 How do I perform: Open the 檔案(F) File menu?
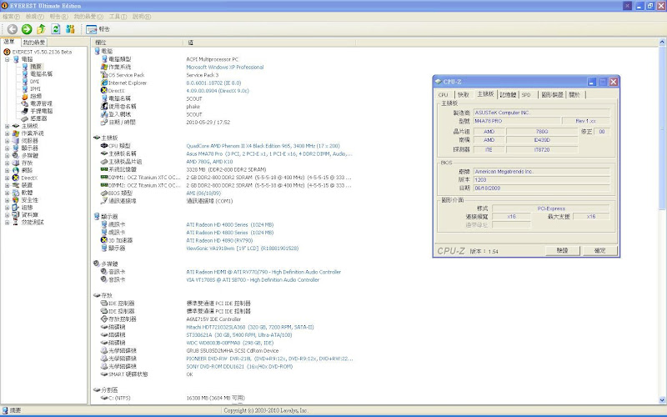click(x=11, y=16)
